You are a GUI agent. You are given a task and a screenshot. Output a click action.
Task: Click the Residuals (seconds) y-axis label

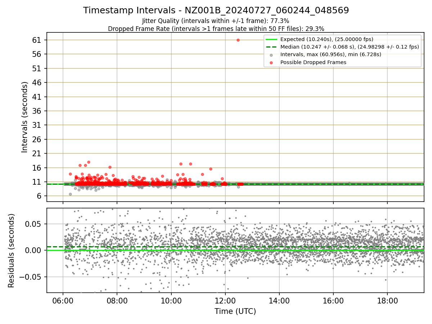(x=11, y=251)
